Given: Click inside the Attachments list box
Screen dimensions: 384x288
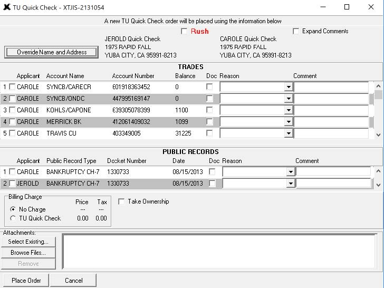Looking at the screenshot, I should coord(219,251).
